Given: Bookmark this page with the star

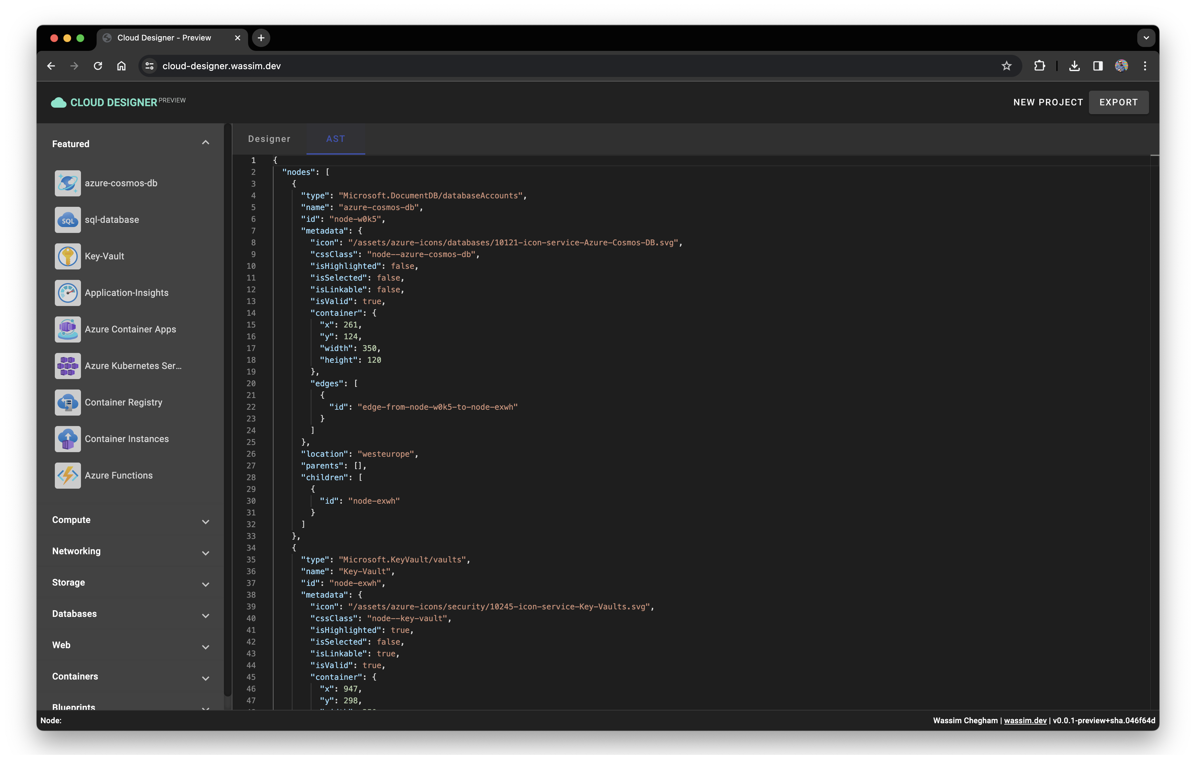Looking at the screenshot, I should pos(1006,66).
